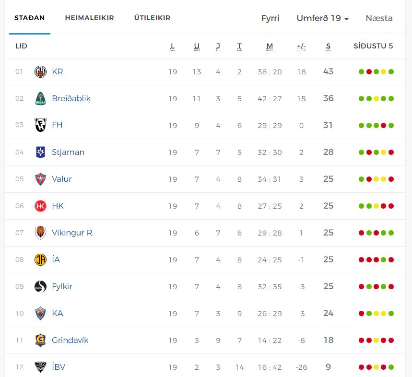
Task: Click the ÍBV club crest icon
Action: pyautogui.click(x=40, y=367)
